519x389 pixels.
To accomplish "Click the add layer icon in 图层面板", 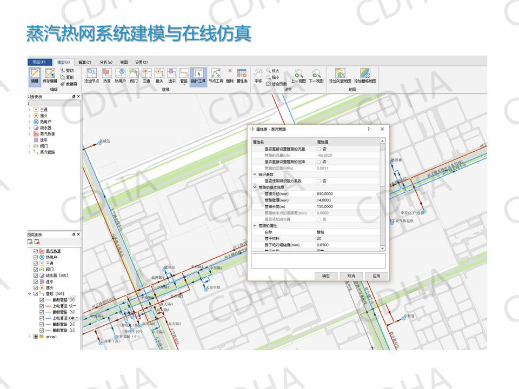I will tap(30, 242).
